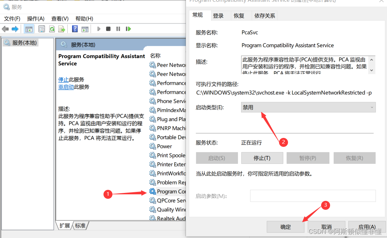
Task: Click gear icon of Portable Device row
Action: pyautogui.click(x=152, y=137)
